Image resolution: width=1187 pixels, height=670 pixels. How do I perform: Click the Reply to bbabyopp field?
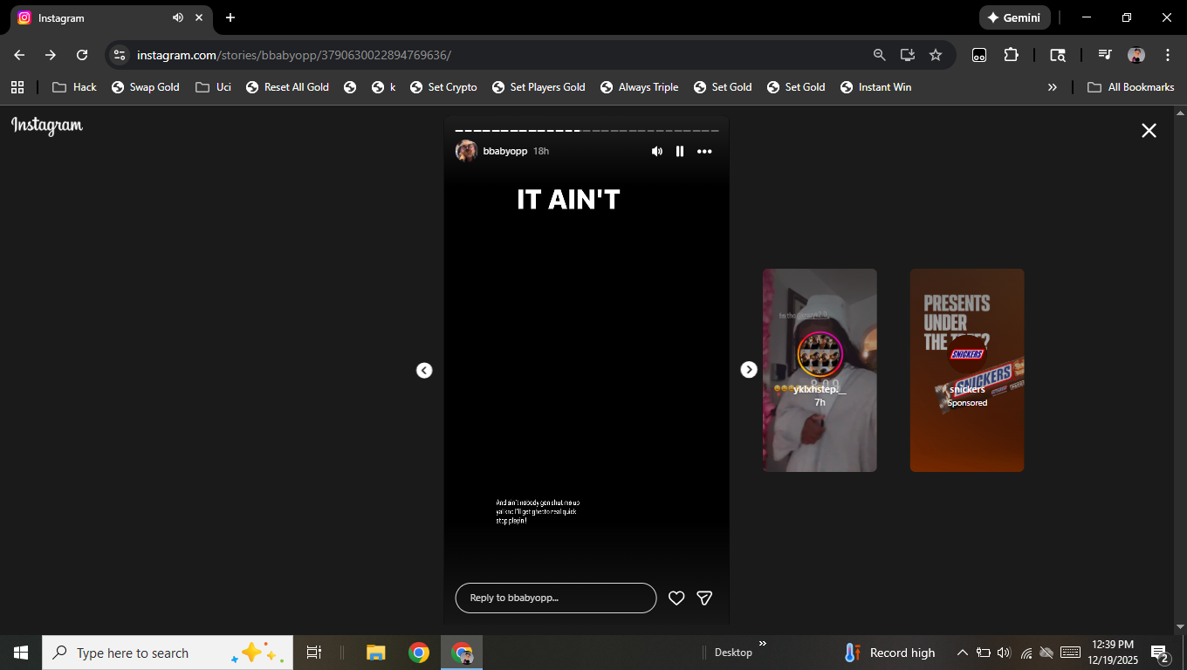[555, 598]
